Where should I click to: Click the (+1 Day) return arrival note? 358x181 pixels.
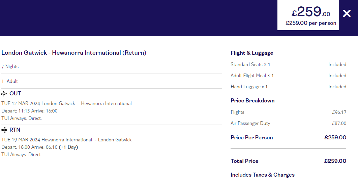click(x=68, y=147)
